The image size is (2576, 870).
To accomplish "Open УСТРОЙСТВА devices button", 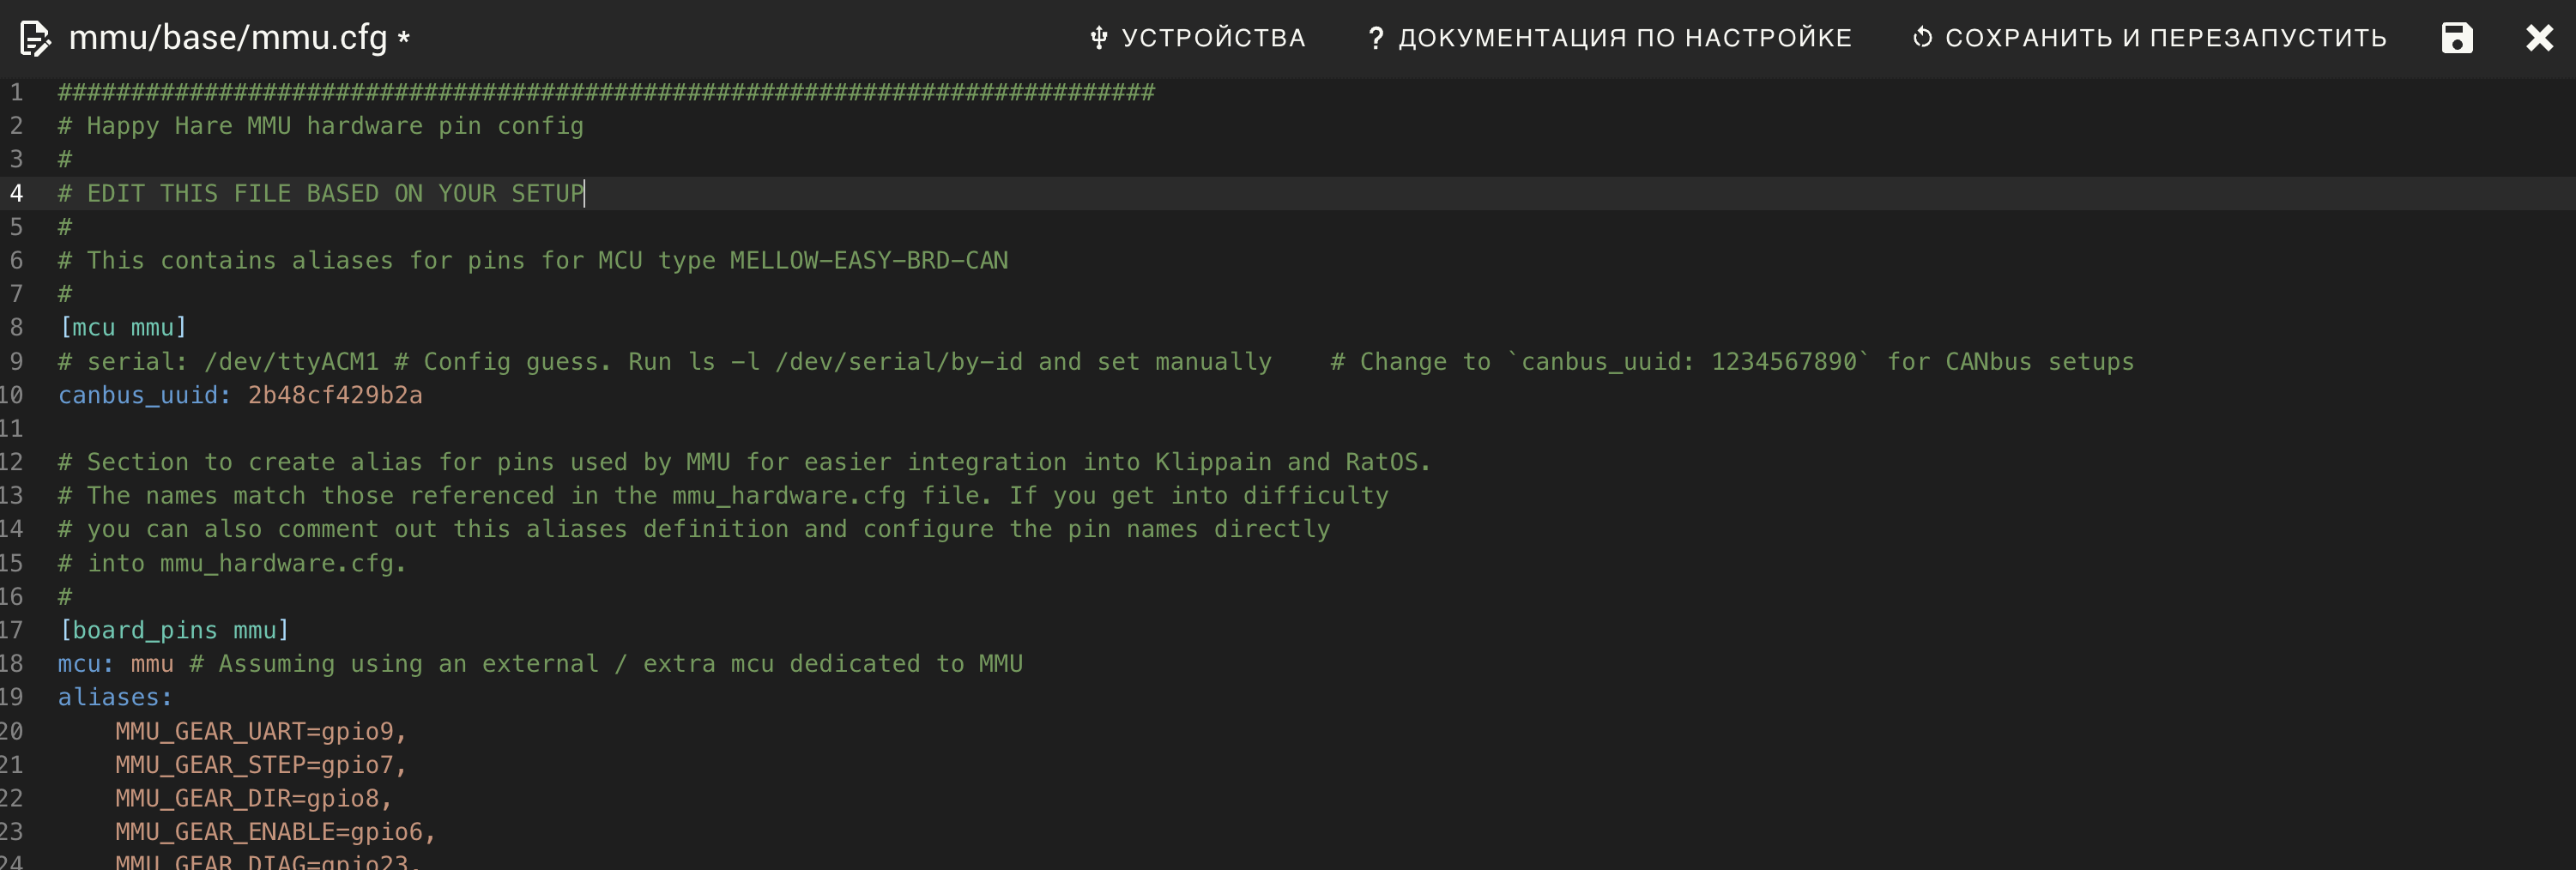I will click(x=1197, y=38).
